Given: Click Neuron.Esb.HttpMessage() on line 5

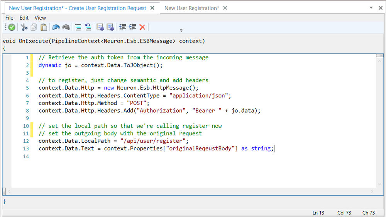Looking at the screenshot, I should [156, 88].
